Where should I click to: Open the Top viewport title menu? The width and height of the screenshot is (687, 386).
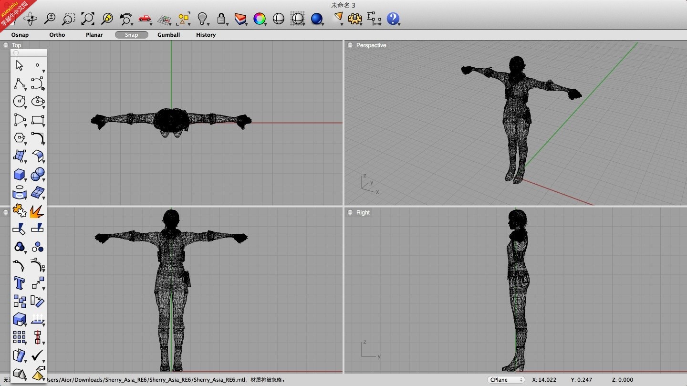(x=17, y=45)
